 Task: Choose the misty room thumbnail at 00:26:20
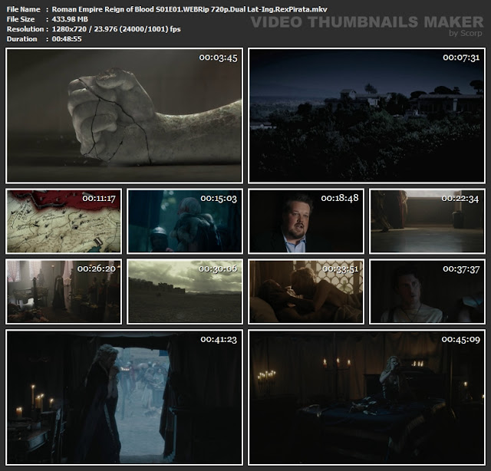coord(64,291)
